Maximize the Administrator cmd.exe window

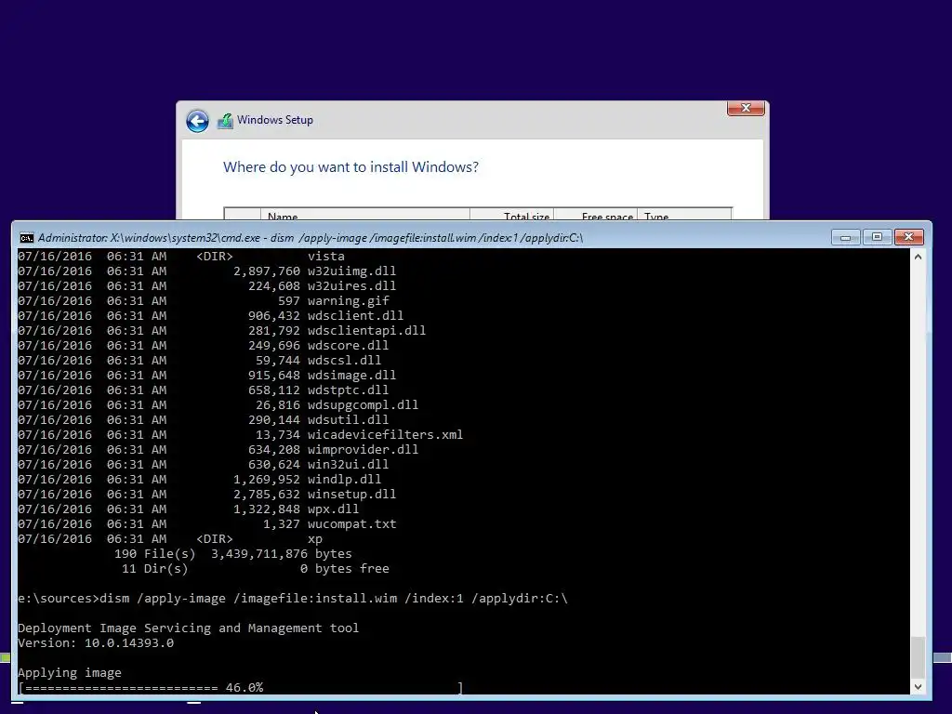(x=877, y=237)
